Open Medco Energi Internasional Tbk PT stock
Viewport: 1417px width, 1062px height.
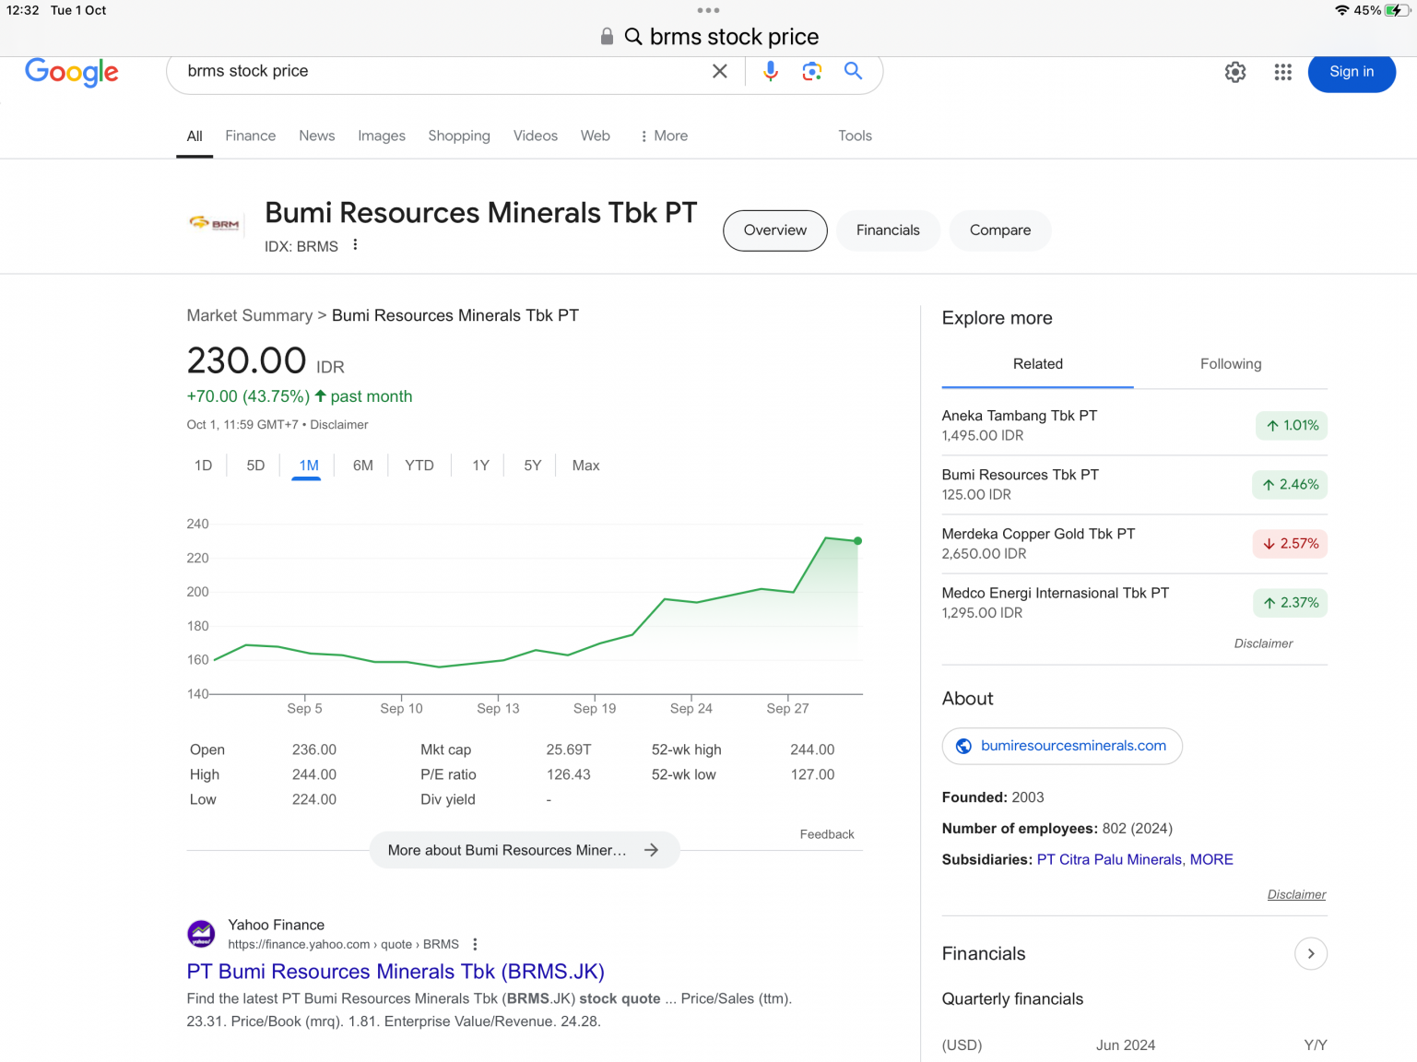click(x=1135, y=602)
